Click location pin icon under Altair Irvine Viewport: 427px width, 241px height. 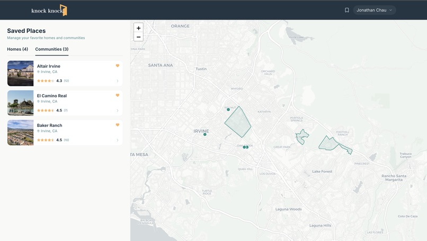38,72
